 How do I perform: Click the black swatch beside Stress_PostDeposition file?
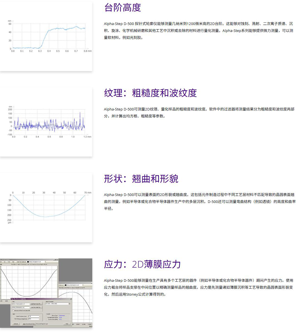pos(66,285)
